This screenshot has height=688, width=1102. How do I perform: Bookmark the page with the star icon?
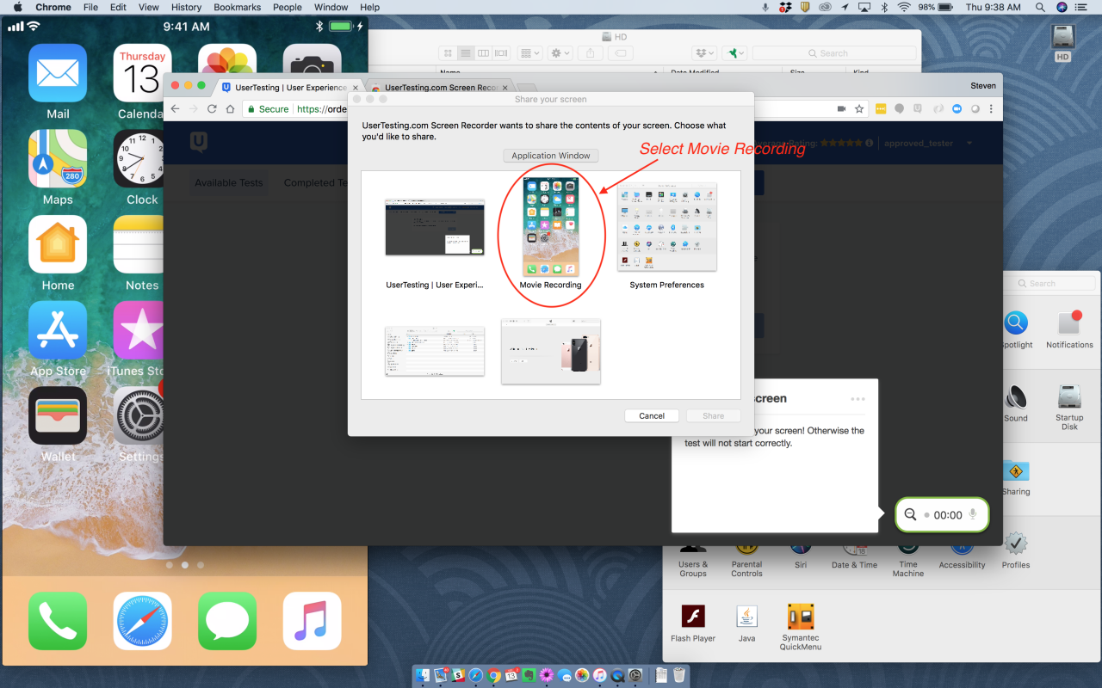pos(859,109)
